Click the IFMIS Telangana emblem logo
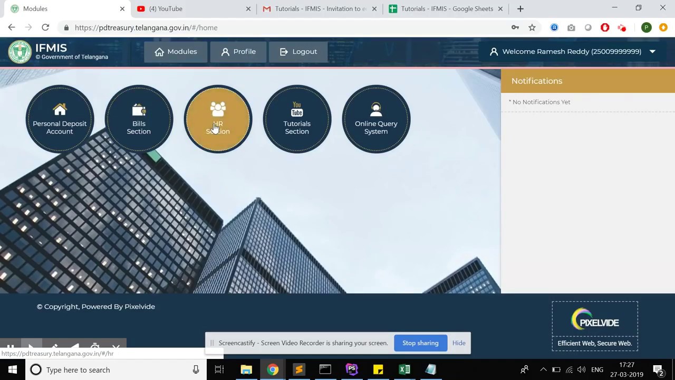675x380 pixels. click(x=20, y=52)
